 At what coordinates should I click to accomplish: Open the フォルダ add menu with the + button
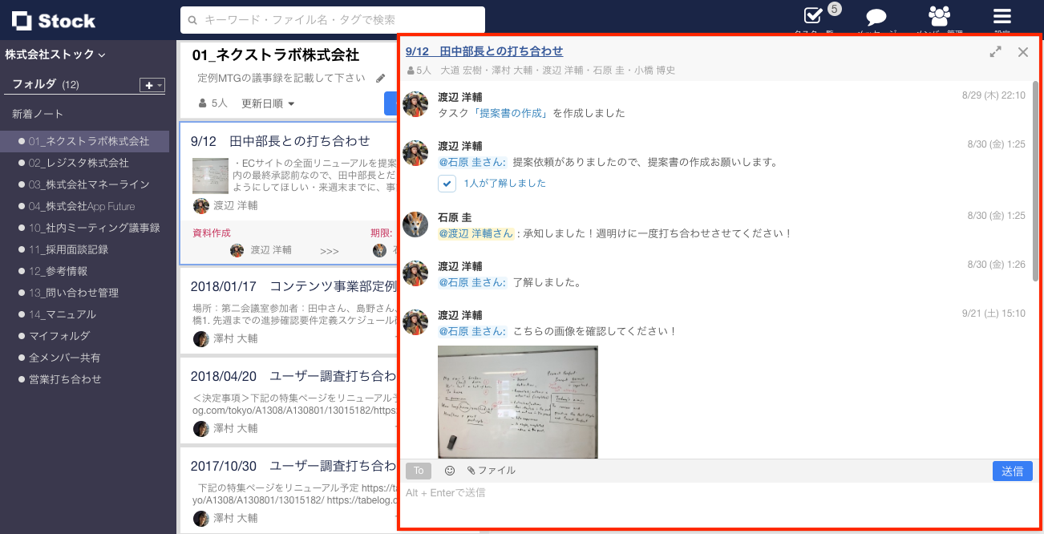(x=152, y=84)
